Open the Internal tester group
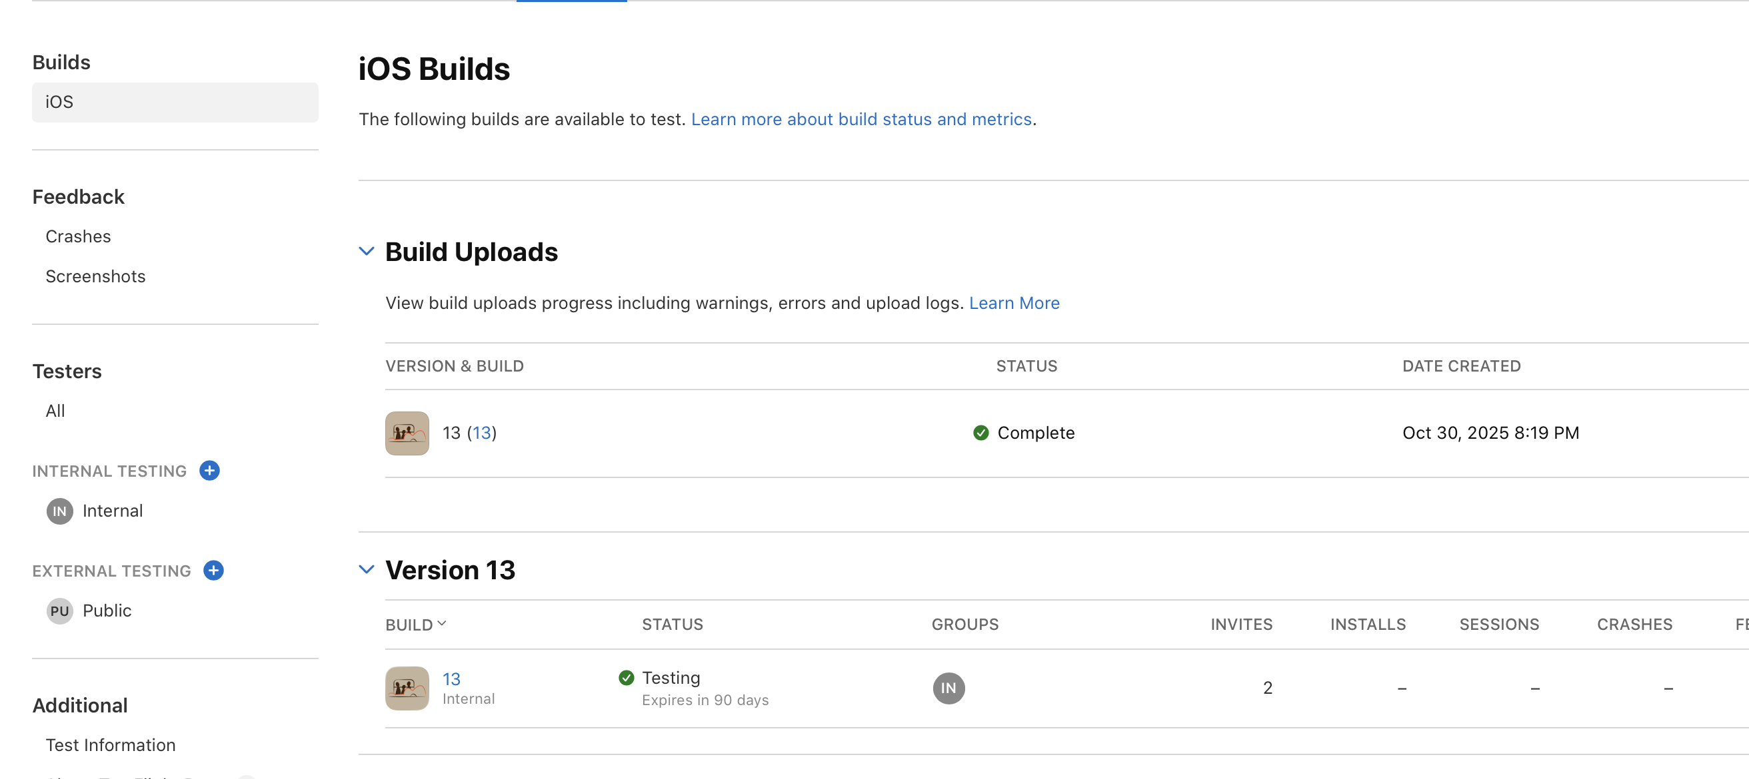The image size is (1749, 779). click(x=112, y=511)
